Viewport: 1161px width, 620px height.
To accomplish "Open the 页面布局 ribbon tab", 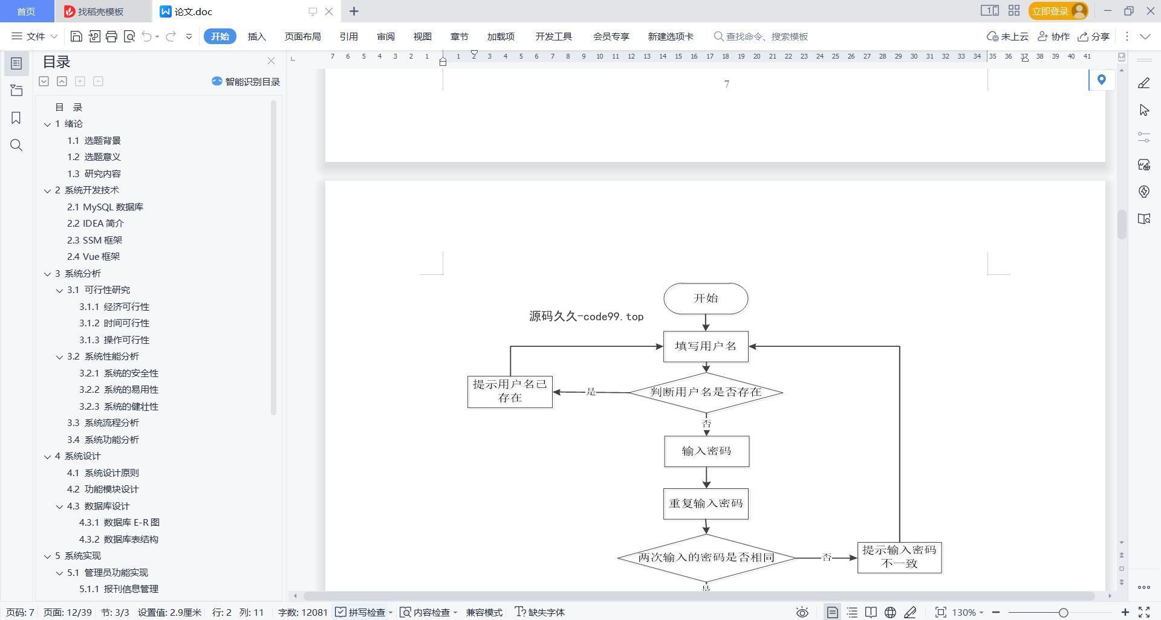I will coord(302,36).
